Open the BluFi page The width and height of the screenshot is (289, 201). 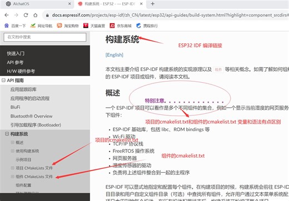(x=15, y=107)
